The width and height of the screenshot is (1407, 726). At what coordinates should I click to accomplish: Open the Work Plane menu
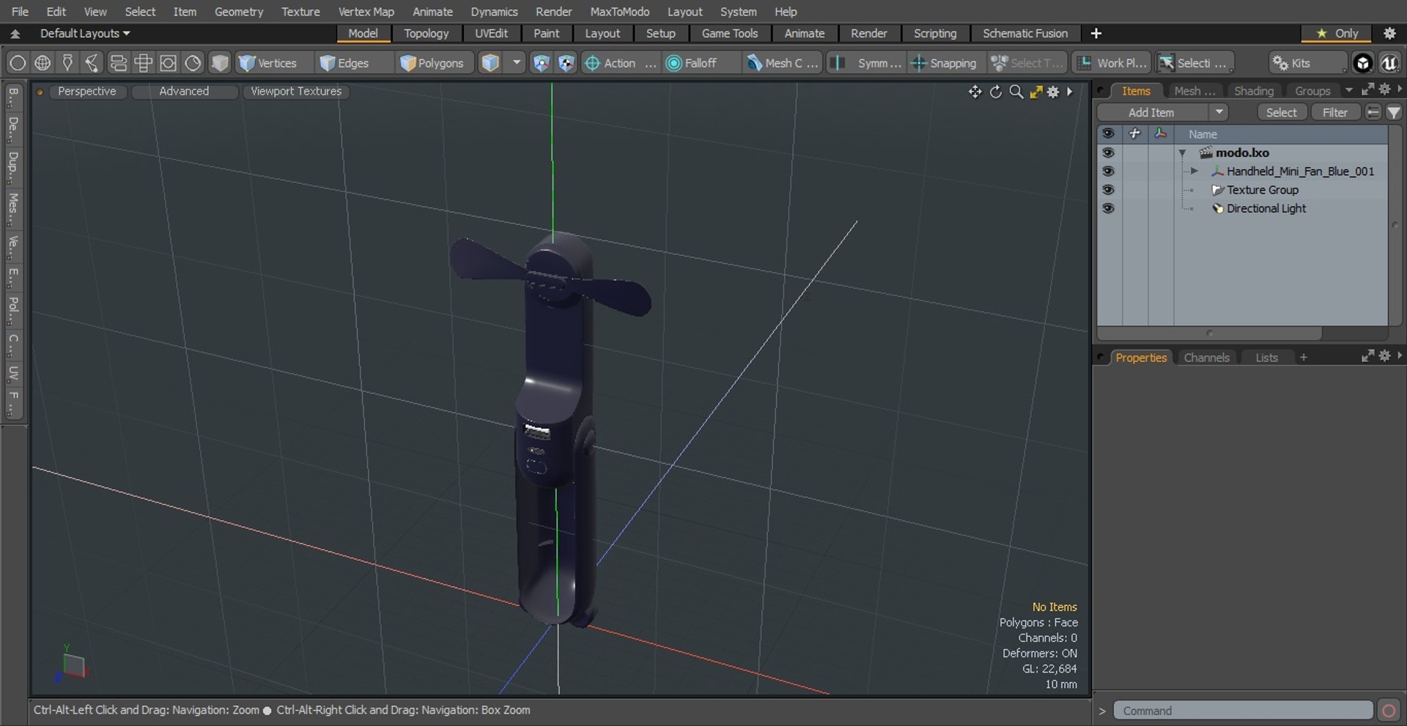point(1111,63)
